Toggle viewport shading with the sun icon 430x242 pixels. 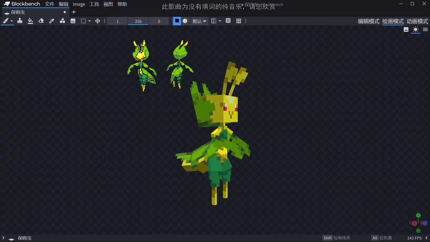pos(415,29)
